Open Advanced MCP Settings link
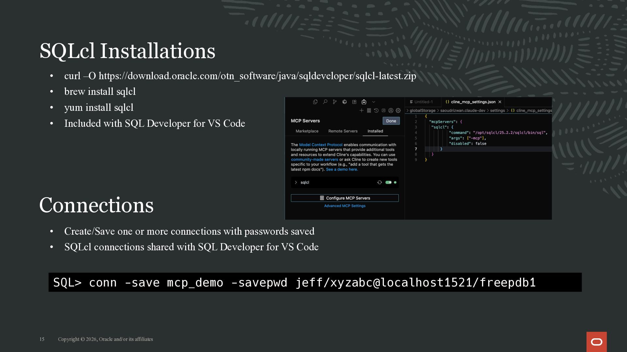 tap(345, 206)
